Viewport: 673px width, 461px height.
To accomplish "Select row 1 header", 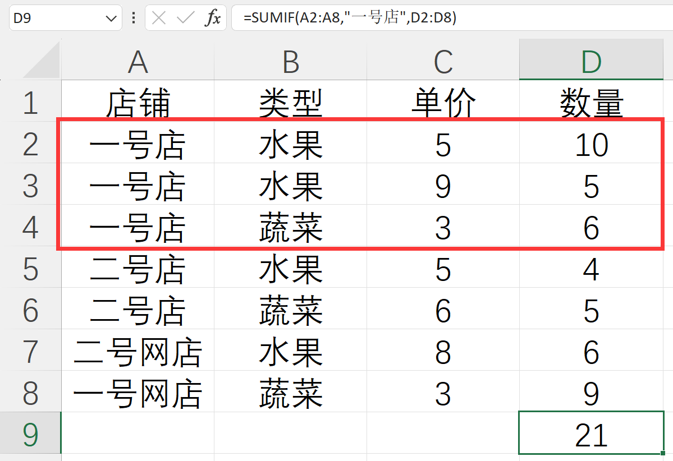I will (30, 103).
